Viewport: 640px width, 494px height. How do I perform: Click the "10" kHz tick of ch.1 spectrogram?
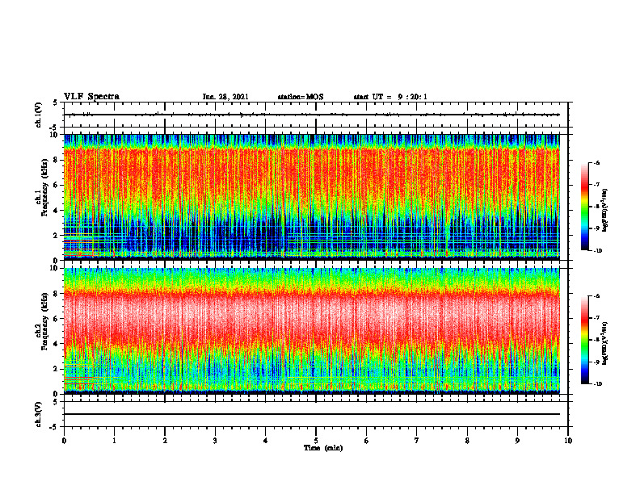(x=56, y=135)
